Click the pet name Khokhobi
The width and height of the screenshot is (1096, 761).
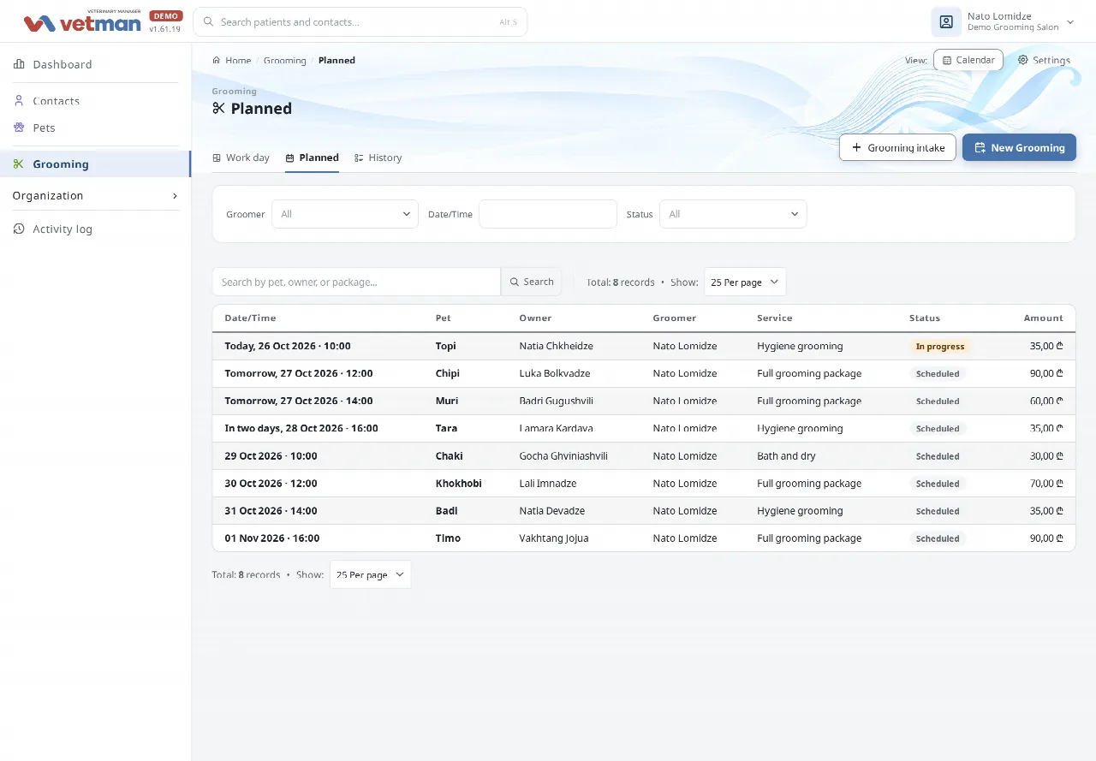pos(459,484)
